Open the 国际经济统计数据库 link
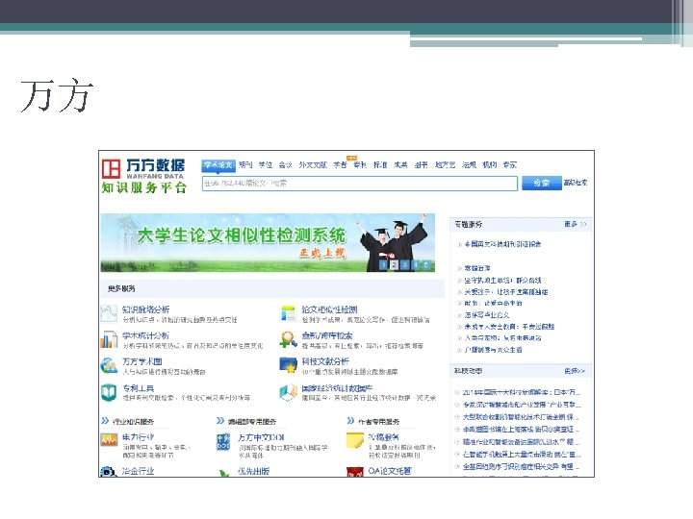 pos(337,388)
